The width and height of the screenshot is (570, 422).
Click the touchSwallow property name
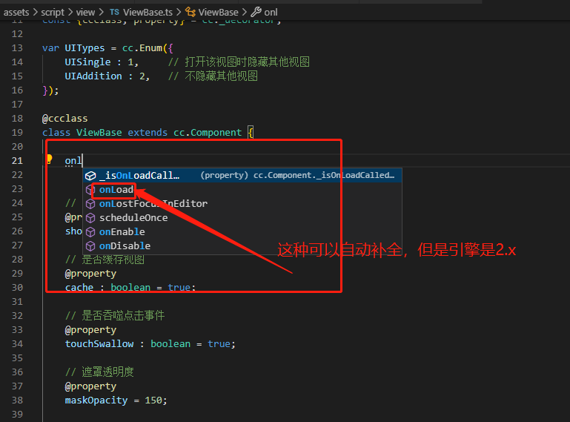click(x=99, y=344)
